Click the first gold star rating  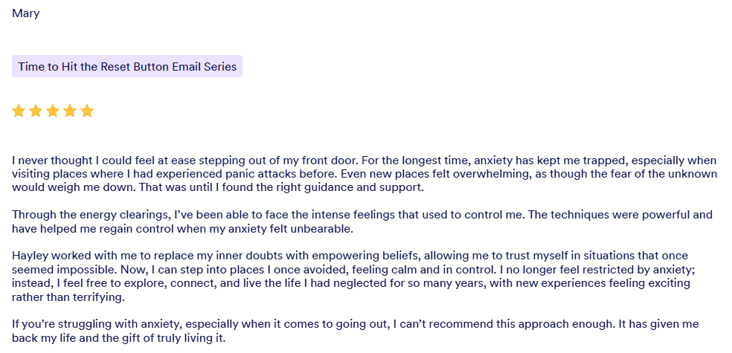(x=19, y=111)
